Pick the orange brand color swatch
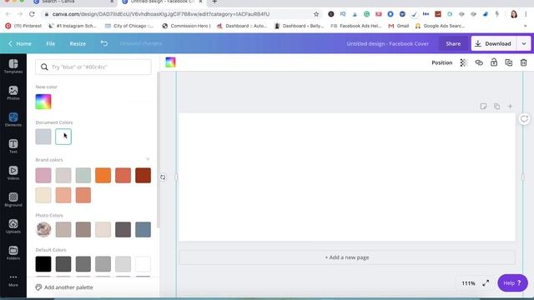Viewport: 534px width, 300px height. 103,175
